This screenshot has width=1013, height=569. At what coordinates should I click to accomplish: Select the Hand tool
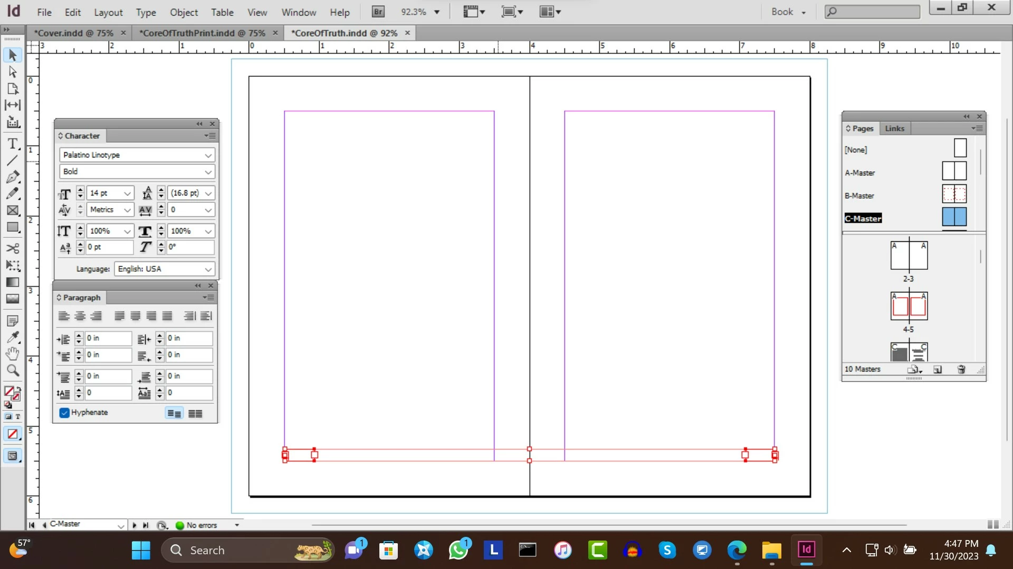[x=12, y=354]
